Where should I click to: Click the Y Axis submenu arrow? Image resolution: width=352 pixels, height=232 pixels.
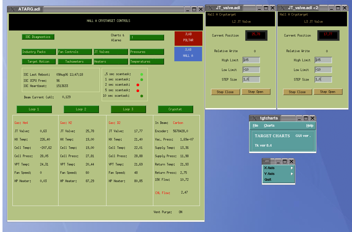(292, 174)
